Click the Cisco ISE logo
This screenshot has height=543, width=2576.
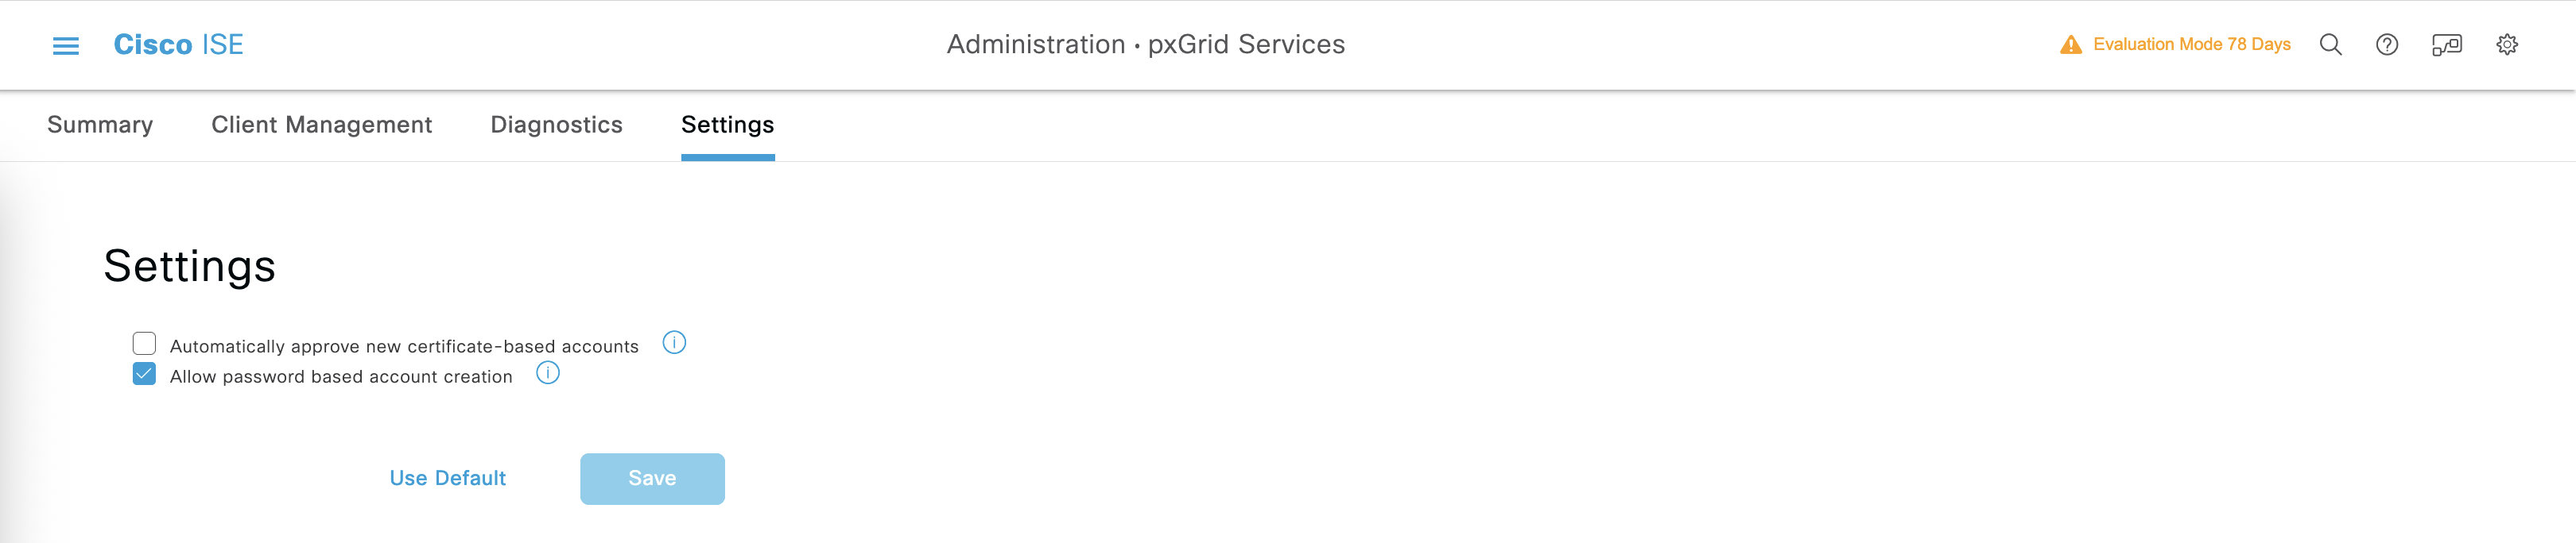click(x=178, y=45)
